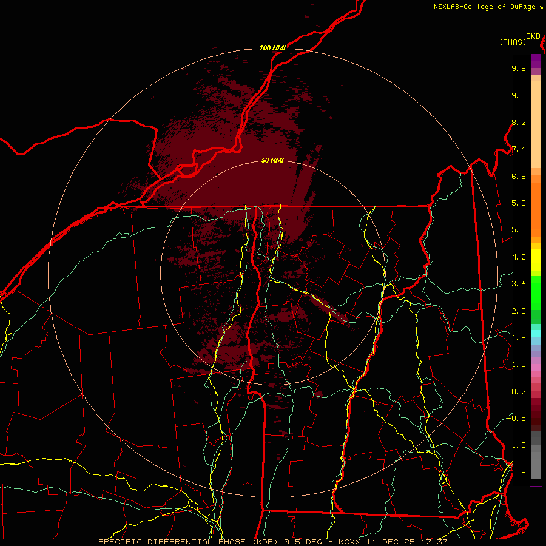Click the [PHAS] legend heading
The width and height of the screenshot is (546, 546).
[x=513, y=42]
